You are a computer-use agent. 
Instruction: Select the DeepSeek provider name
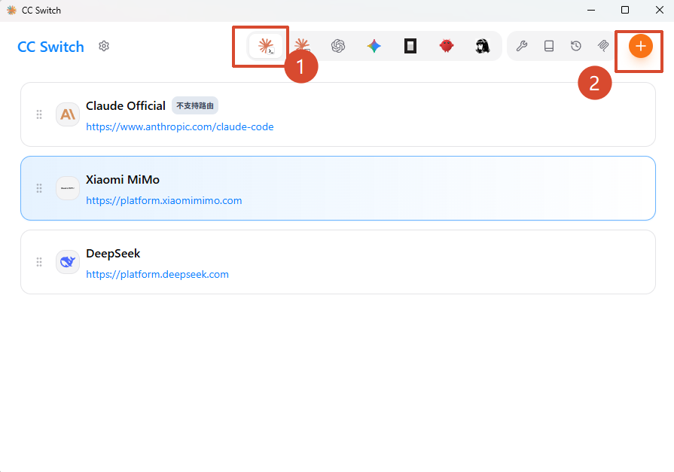point(113,254)
